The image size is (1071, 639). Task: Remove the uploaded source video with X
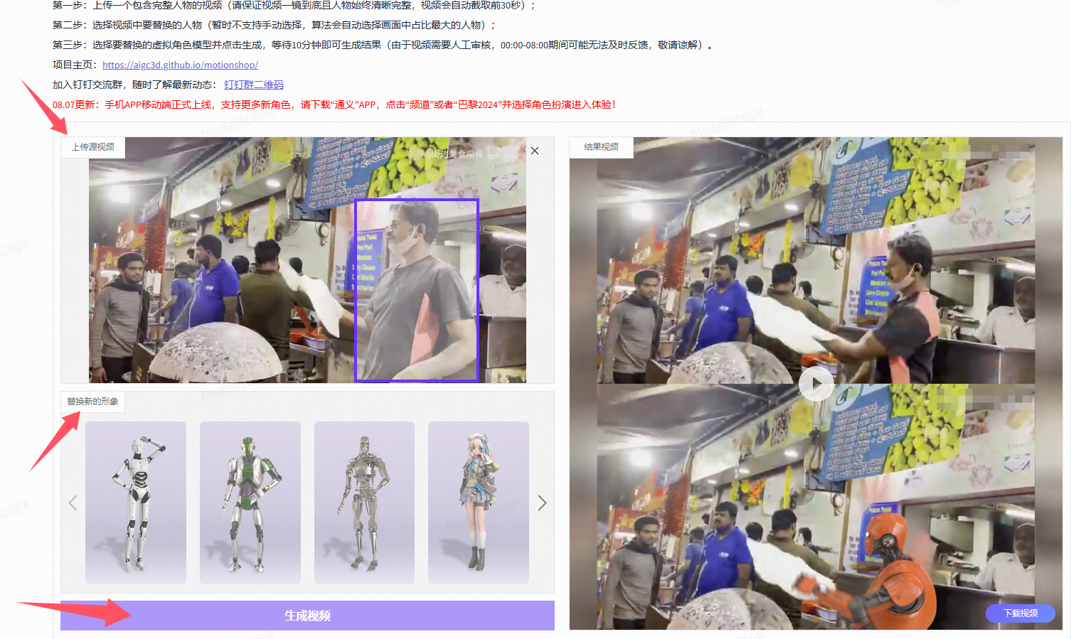point(535,151)
